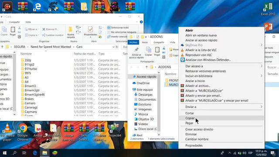
Task: Select Música in ADDONS navigation pane
Action: (143, 114)
